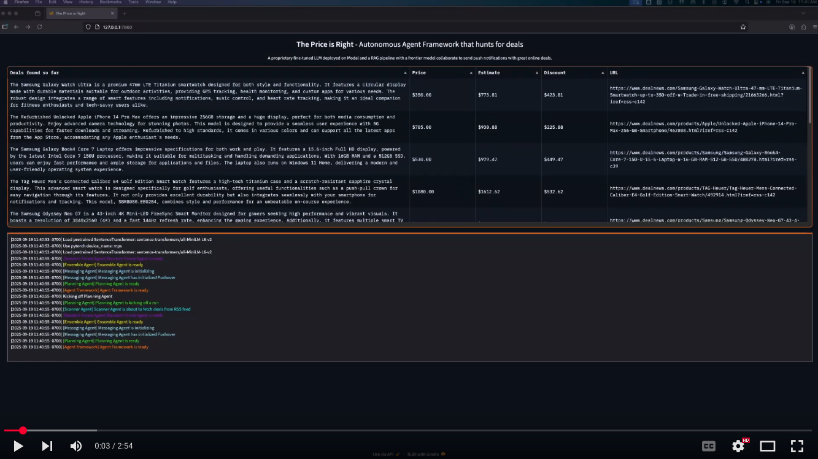
Task: Open the extensions icon in the toolbar
Action: (803, 27)
